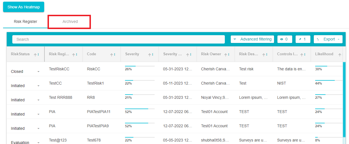This screenshot has width=349, height=144.
Task: Sort by Risk Regi... column arrow
Action: [74, 55]
